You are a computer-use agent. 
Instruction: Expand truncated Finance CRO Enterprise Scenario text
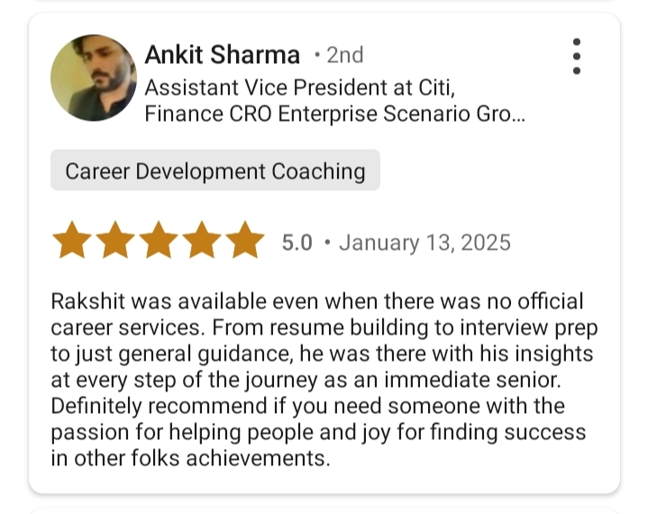tap(334, 115)
